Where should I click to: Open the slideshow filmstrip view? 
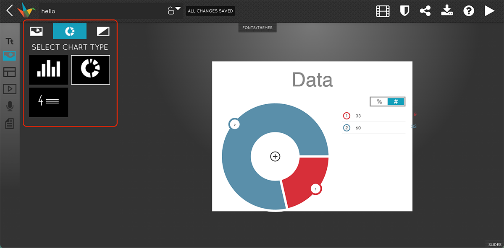click(x=383, y=10)
